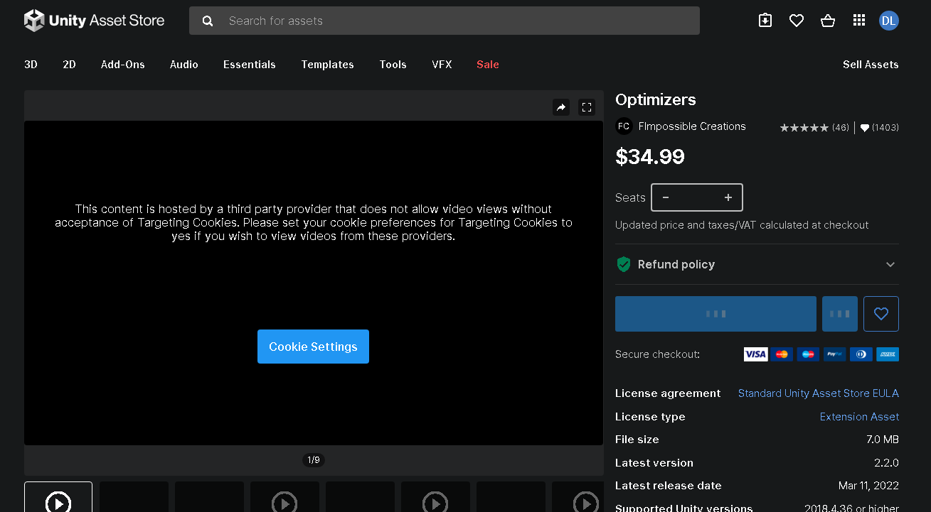This screenshot has width=931, height=512.
Task: Open the Essentials category menu
Action: (x=250, y=65)
